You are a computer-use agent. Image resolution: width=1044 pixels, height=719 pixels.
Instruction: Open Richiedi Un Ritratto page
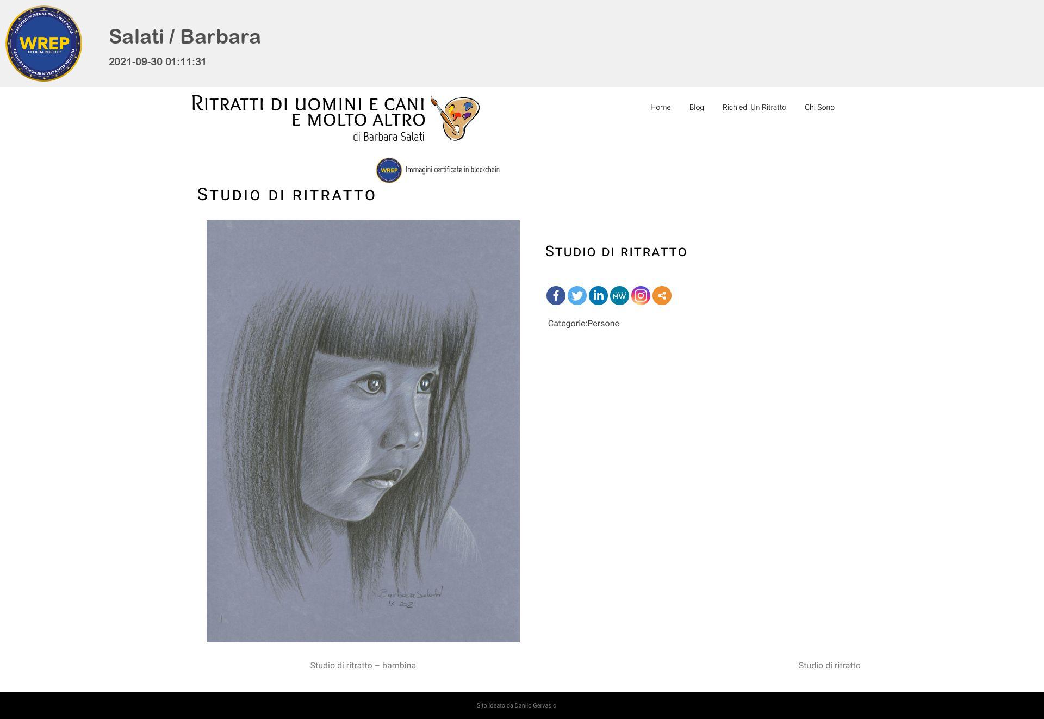754,107
